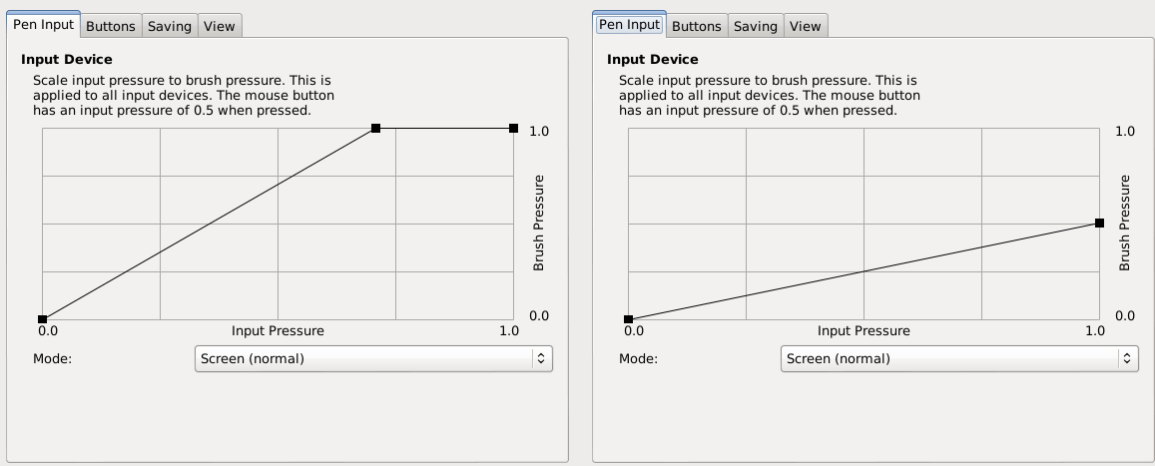The image size is (1155, 466).
Task: Expand the Mode dropdown in right dialog
Action: coord(959,358)
